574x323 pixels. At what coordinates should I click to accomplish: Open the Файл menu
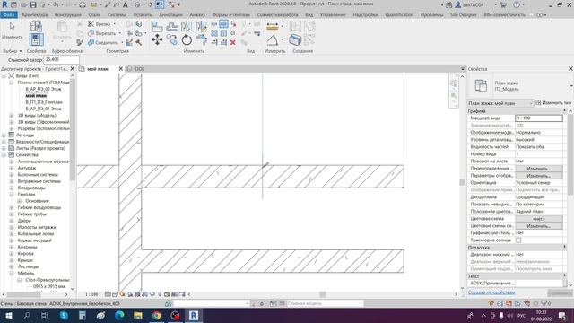pos(9,15)
